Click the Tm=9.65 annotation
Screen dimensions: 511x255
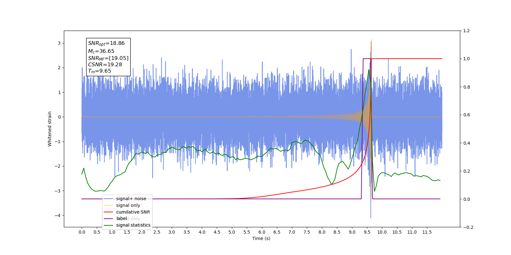[100, 71]
